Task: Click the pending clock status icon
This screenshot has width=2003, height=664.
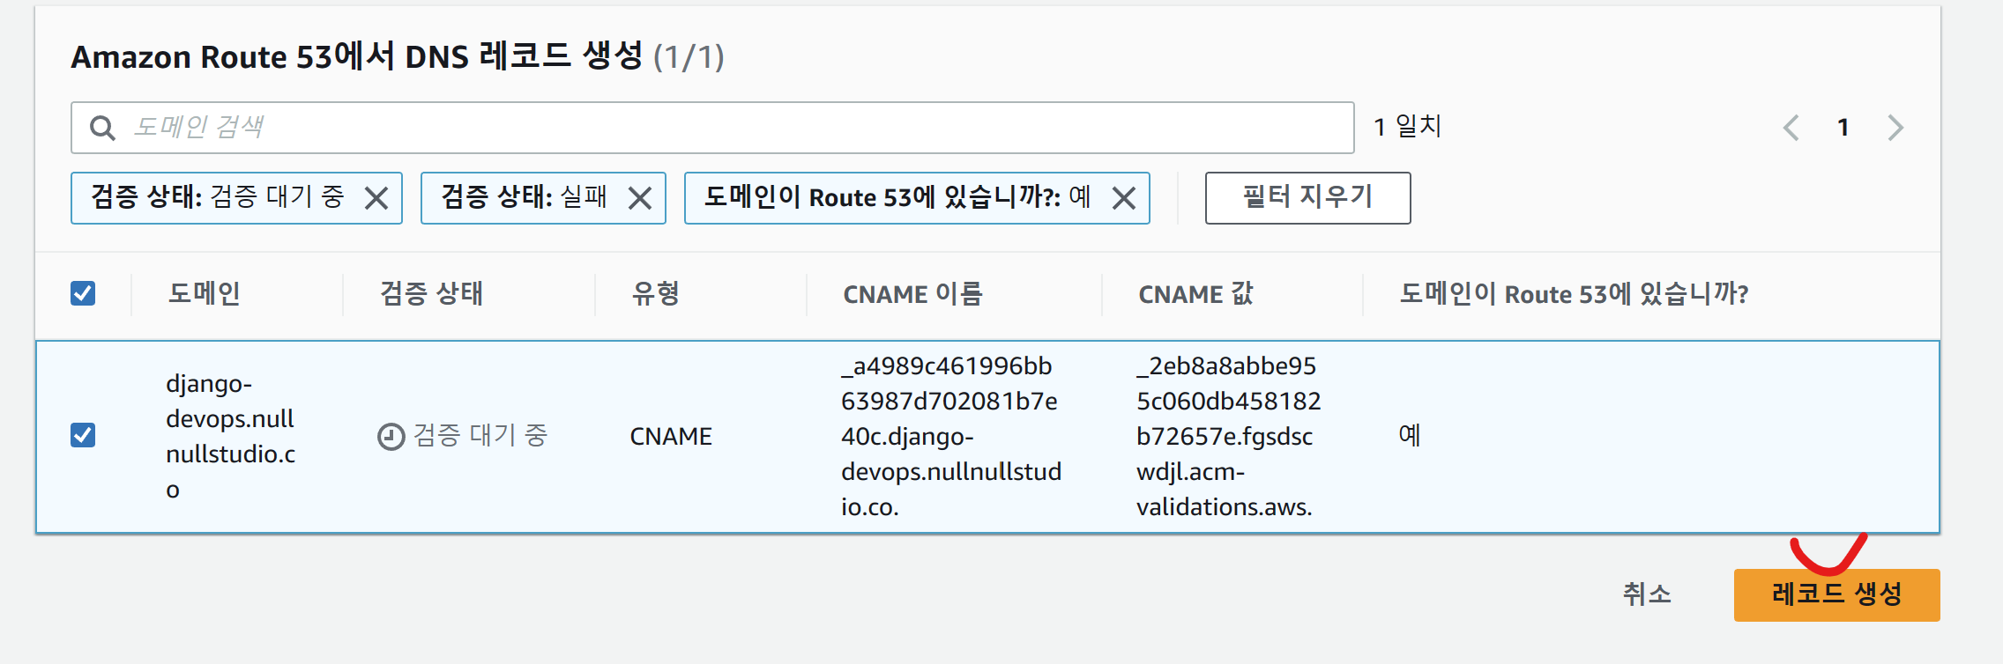Action: pos(391,436)
